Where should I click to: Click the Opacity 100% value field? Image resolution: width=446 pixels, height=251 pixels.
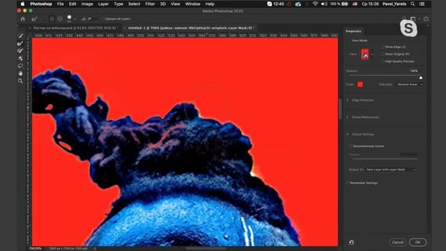point(414,71)
